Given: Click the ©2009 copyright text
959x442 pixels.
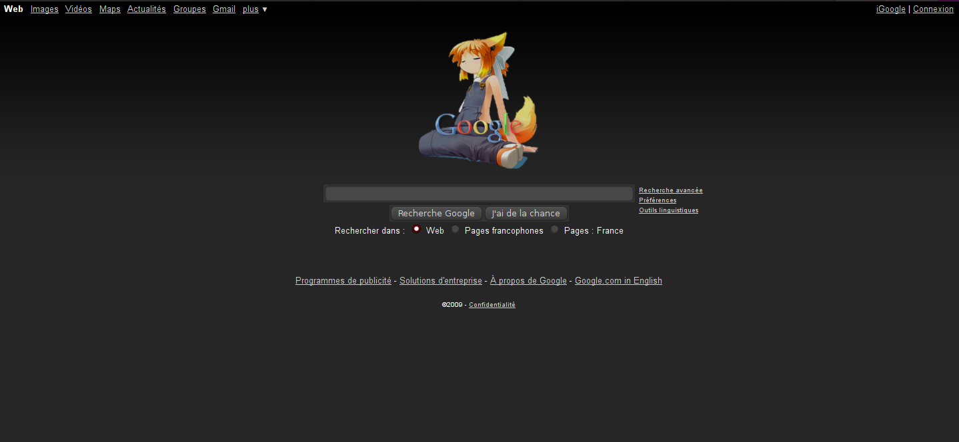Looking at the screenshot, I should click(x=452, y=305).
